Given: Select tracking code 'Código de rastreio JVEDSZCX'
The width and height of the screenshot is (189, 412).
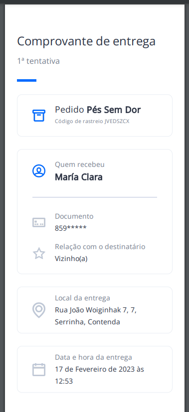Looking at the screenshot, I should 92,122.
